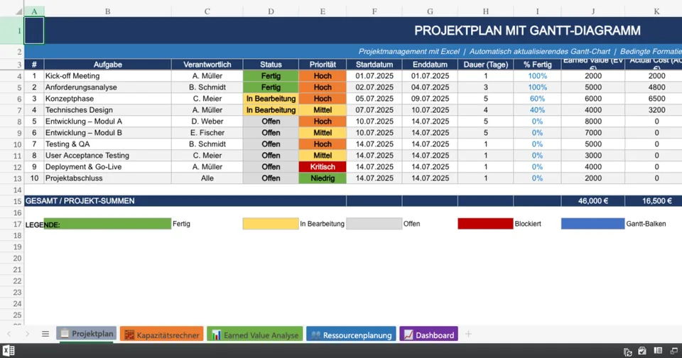Click the '16,500 €' total cell
This screenshot has height=358, width=682.
(654, 201)
